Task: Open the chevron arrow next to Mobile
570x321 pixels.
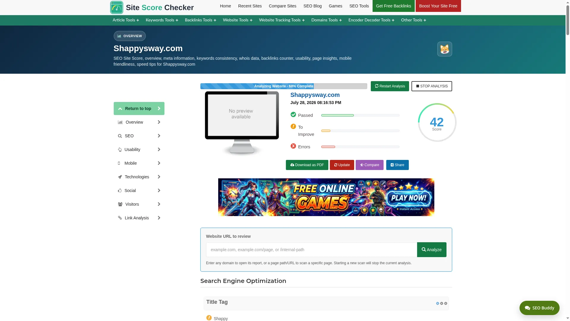Action: 159,163
